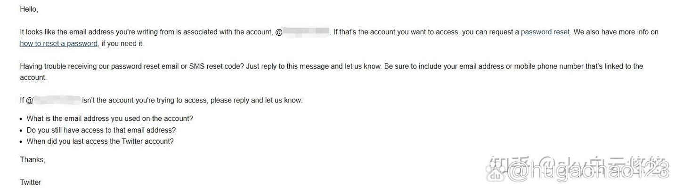The image size is (683, 196).
Task: Click the blurred username in the first paragraph
Action: tap(306, 32)
